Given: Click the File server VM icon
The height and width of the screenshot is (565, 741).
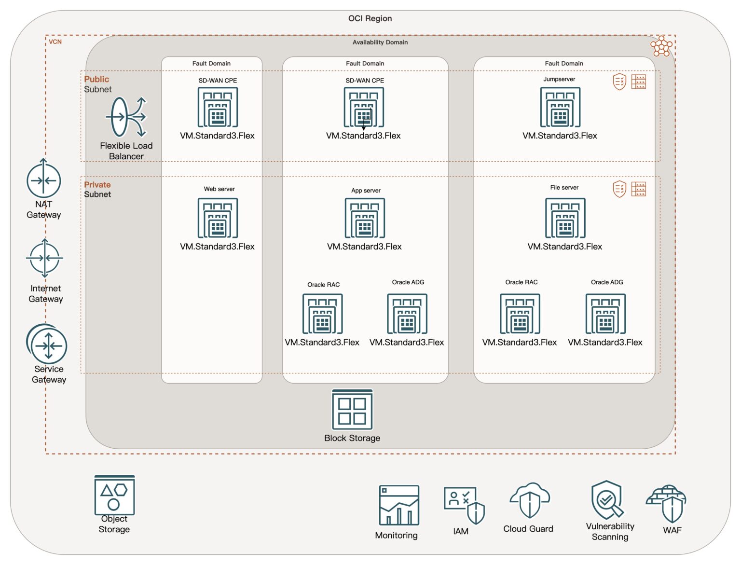Looking at the screenshot, I should [x=565, y=218].
